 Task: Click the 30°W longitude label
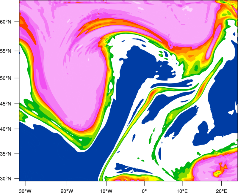click(25, 191)
